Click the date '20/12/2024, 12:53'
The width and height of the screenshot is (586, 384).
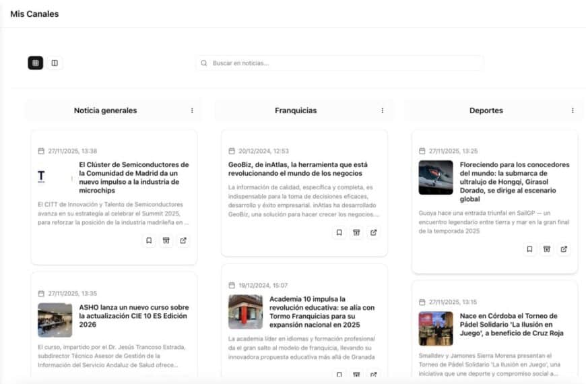point(263,151)
